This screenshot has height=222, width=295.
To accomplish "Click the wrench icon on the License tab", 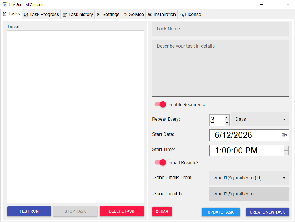I will tap(181, 14).
